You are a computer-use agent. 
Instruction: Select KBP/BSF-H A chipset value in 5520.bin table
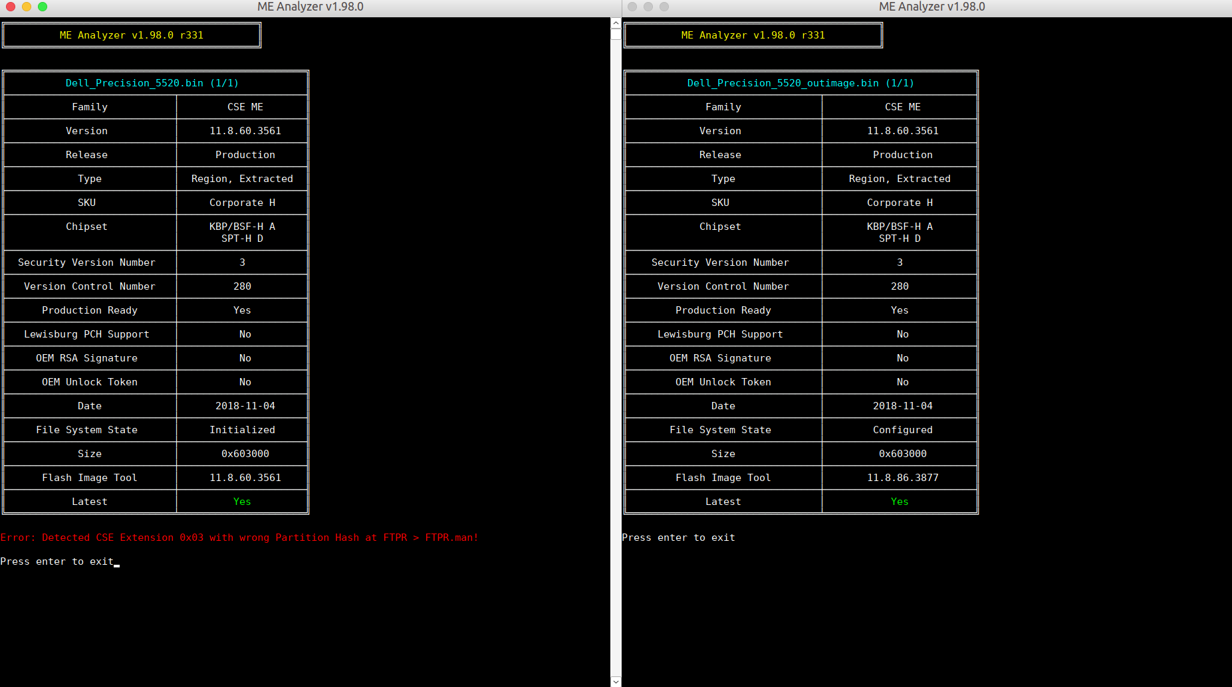point(242,227)
